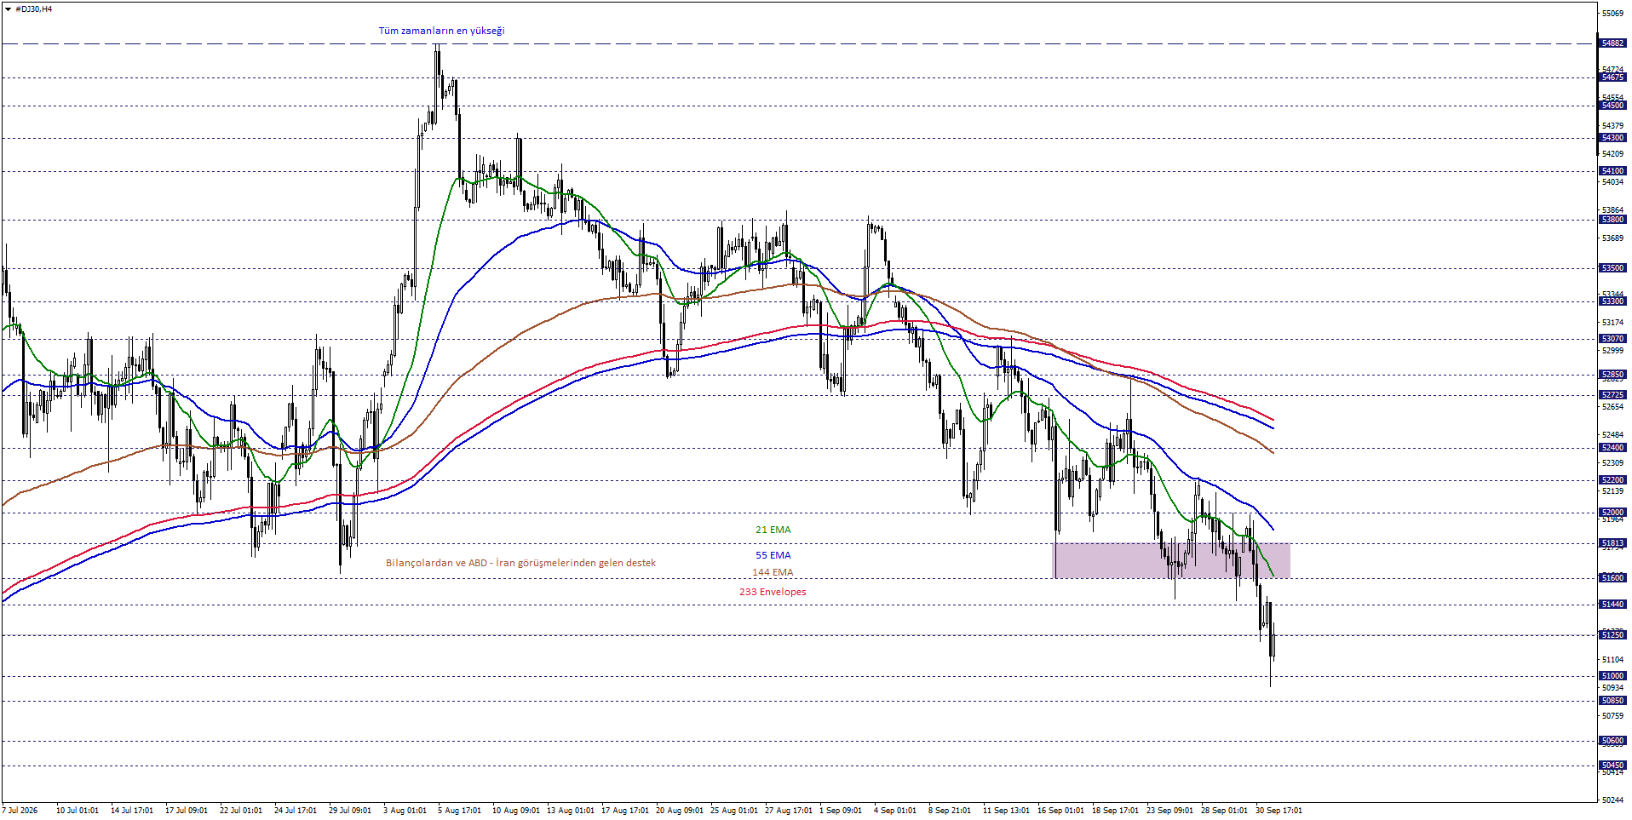The width and height of the screenshot is (1632, 820).
Task: Click the '7 Jul 2026' date label
Action: [x=20, y=811]
